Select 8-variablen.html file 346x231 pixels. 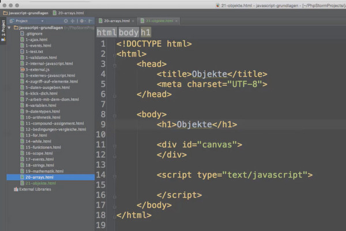41,105
